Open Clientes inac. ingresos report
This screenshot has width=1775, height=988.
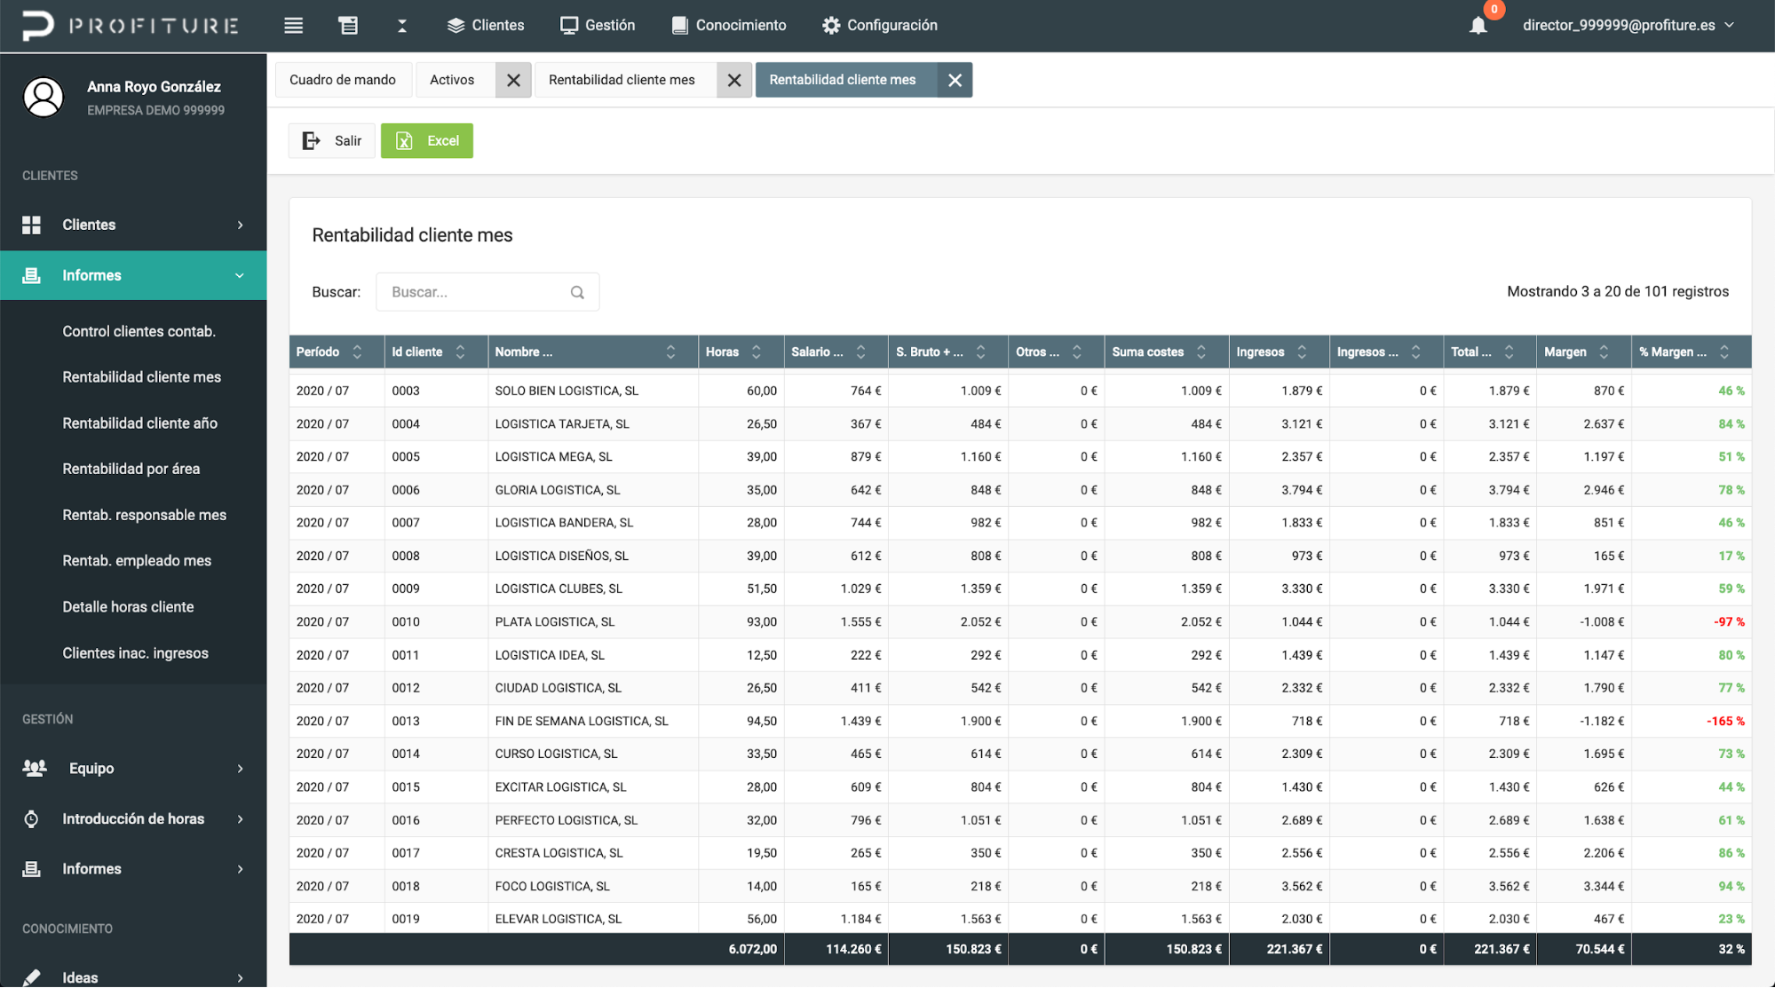135,653
